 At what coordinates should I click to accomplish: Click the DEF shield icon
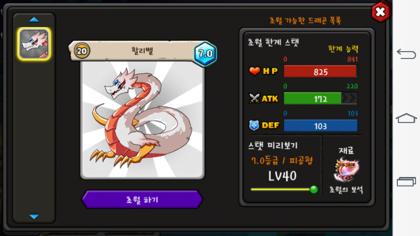click(x=254, y=125)
